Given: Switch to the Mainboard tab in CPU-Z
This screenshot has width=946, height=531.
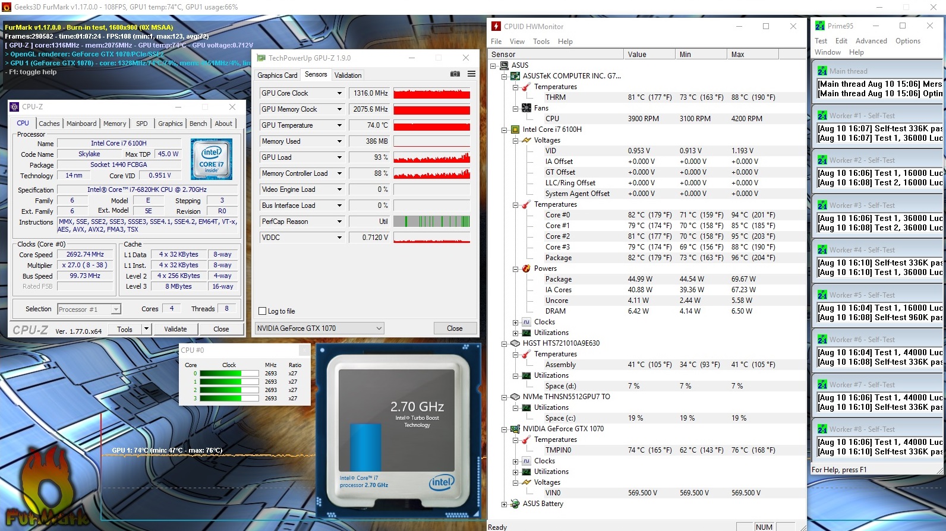Looking at the screenshot, I should click(x=81, y=124).
